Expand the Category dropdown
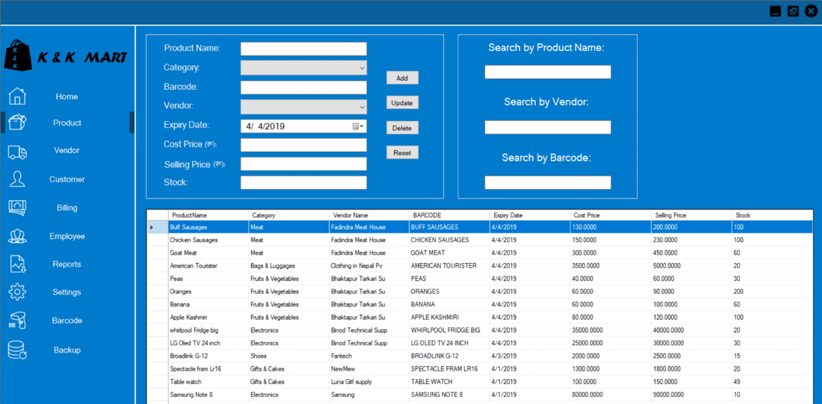 click(362, 68)
